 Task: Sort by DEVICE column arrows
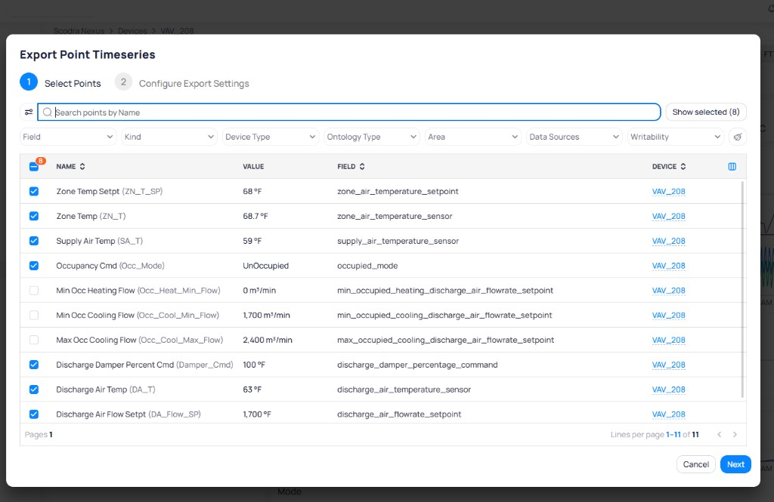point(683,167)
